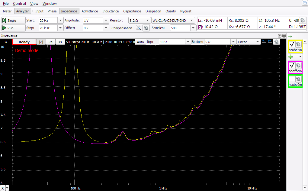Click the Run button
308x191 pixels.
(13, 28)
